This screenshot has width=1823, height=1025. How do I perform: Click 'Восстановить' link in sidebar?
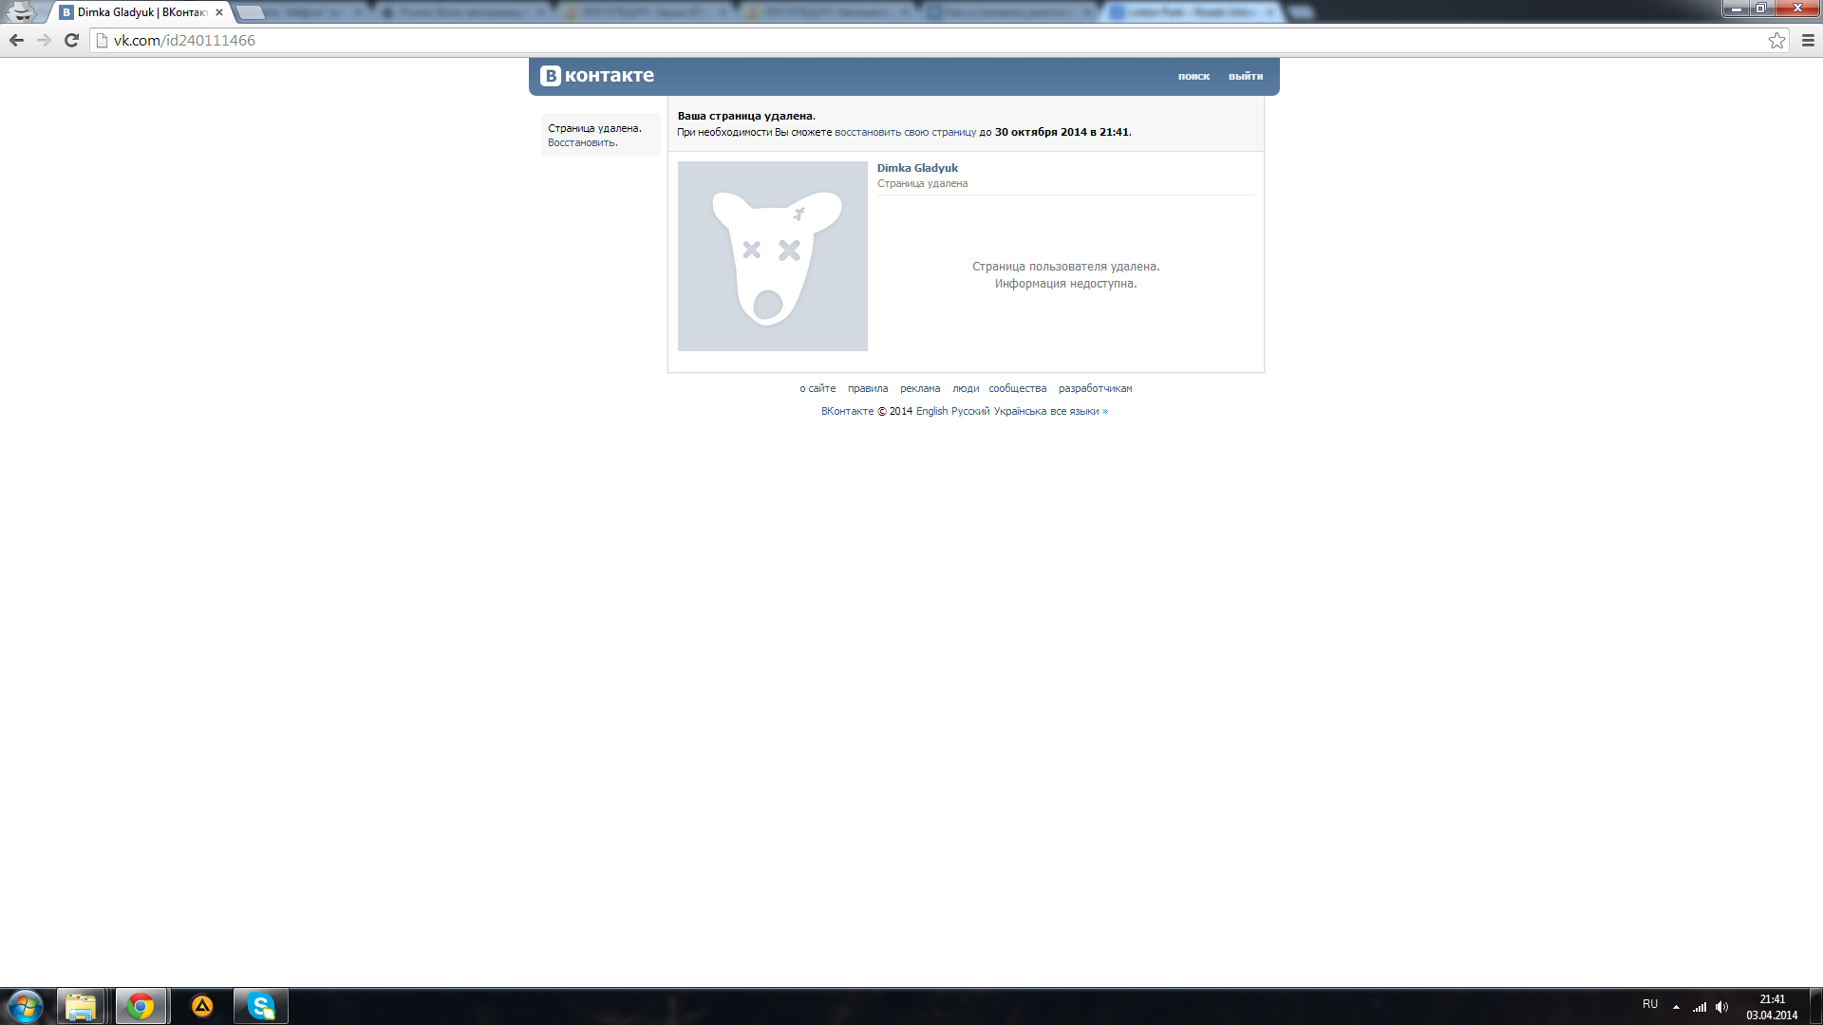[x=581, y=142]
